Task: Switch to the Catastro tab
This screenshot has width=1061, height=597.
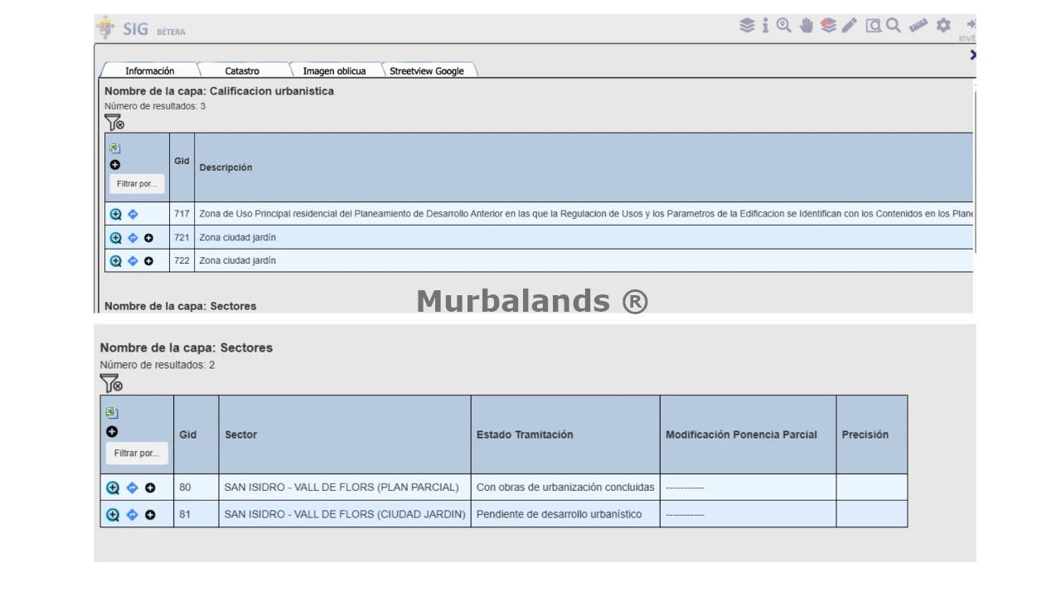Action: click(242, 71)
